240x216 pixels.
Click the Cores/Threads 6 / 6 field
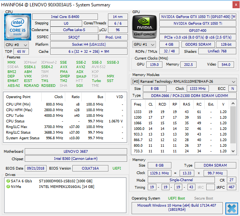point(118,23)
